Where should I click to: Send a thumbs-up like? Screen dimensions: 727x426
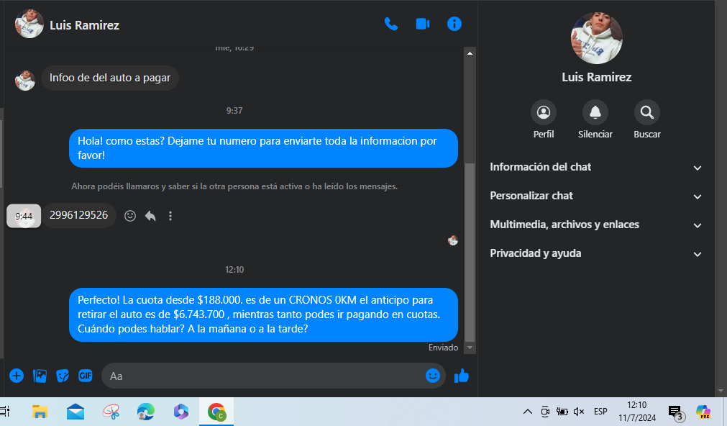(x=462, y=376)
